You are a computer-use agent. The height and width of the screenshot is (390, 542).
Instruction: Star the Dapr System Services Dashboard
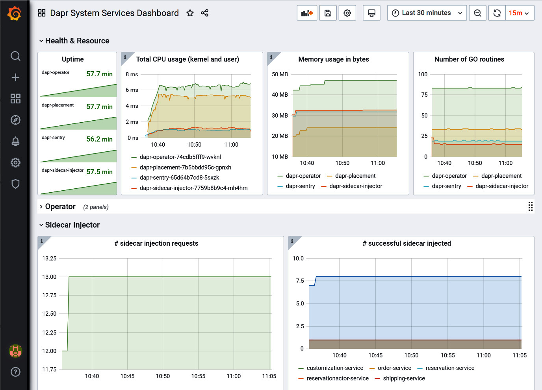coord(190,13)
